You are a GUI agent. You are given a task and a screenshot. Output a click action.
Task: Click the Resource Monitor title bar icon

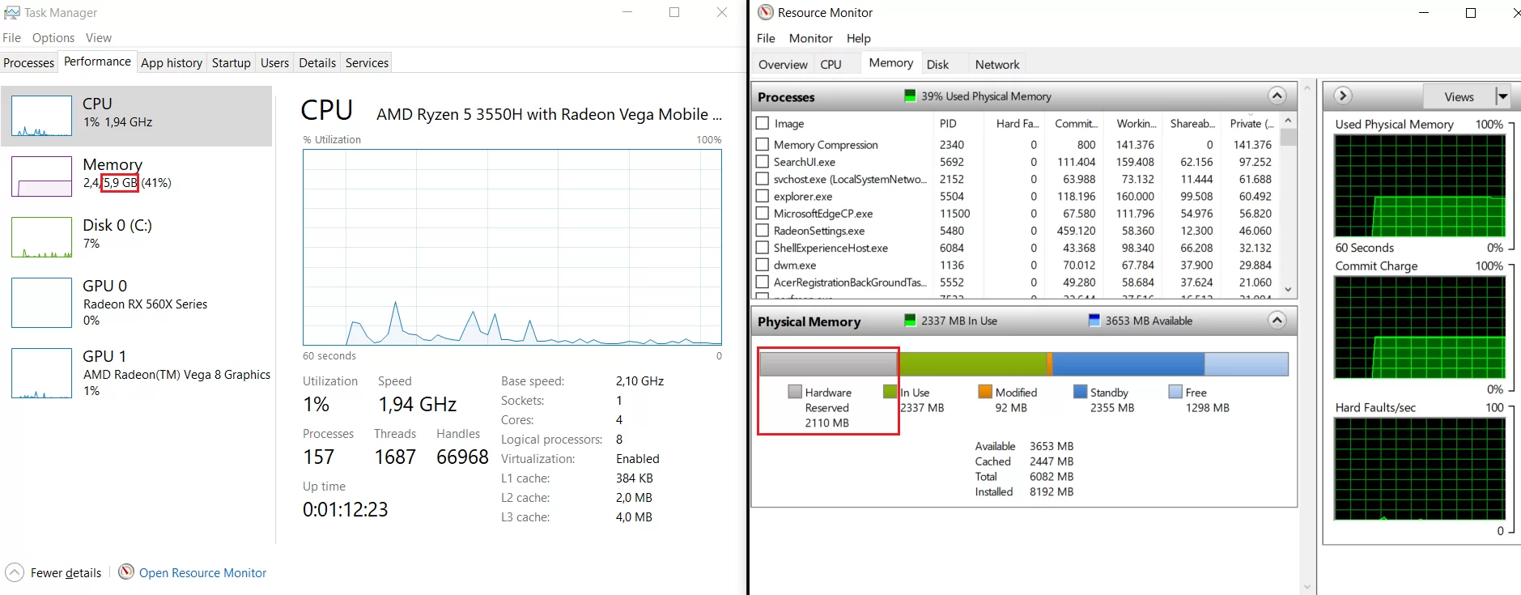click(766, 13)
